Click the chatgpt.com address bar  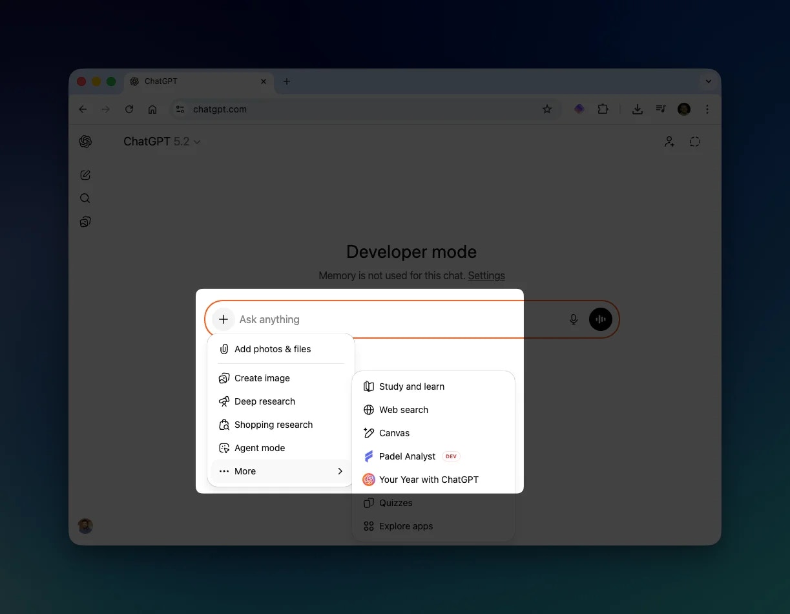coord(366,109)
